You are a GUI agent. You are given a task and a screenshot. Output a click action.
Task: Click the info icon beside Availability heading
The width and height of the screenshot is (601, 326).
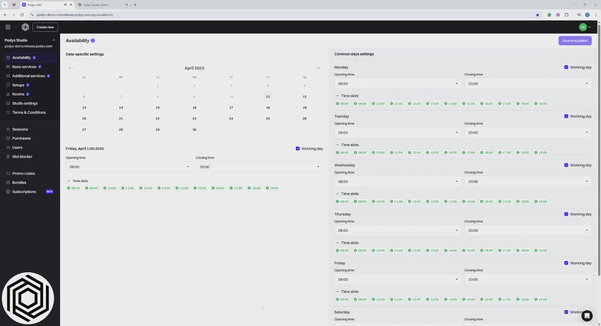(92, 41)
